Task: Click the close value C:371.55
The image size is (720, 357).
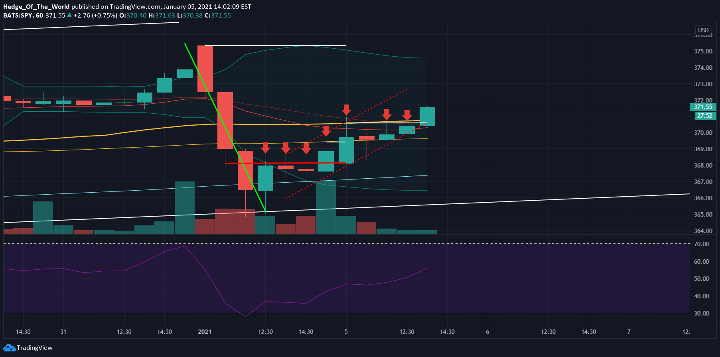Action: (x=218, y=16)
